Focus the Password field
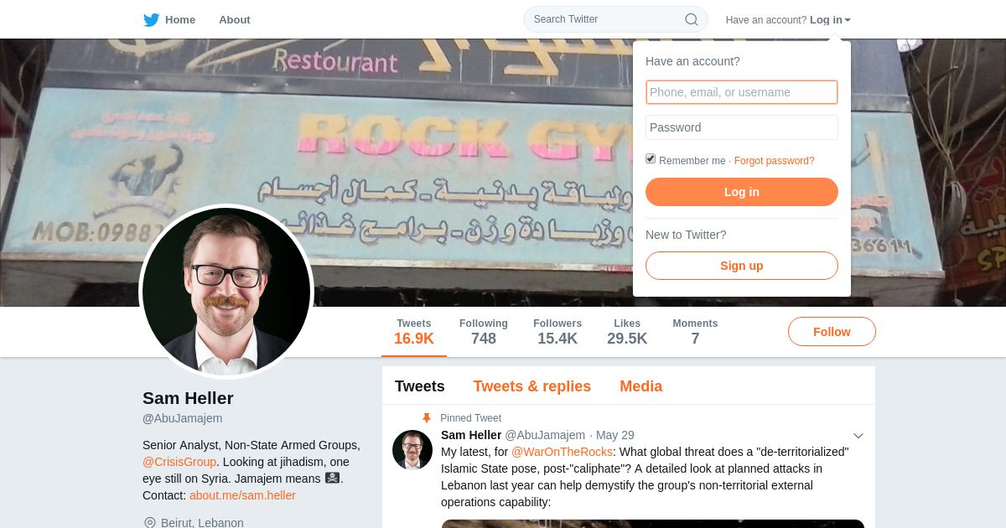The height and width of the screenshot is (528, 1006). [x=742, y=127]
